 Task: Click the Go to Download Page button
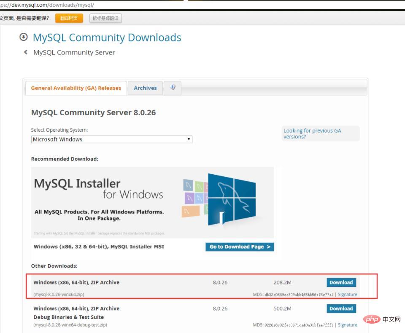click(240, 247)
